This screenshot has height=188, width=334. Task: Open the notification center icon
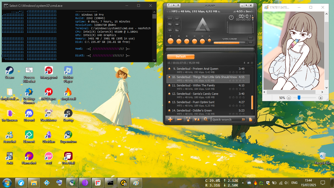click(323, 183)
